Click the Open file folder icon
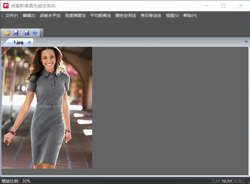Screen dimensions: 250x184 pyautogui.click(x=7, y=33)
